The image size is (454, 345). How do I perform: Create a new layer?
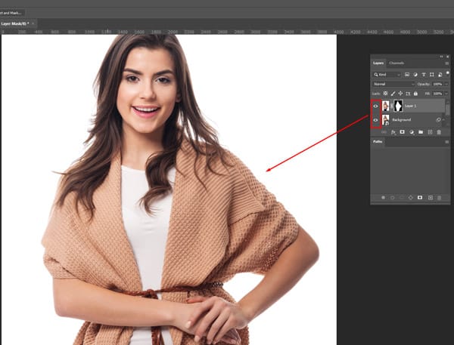430,132
